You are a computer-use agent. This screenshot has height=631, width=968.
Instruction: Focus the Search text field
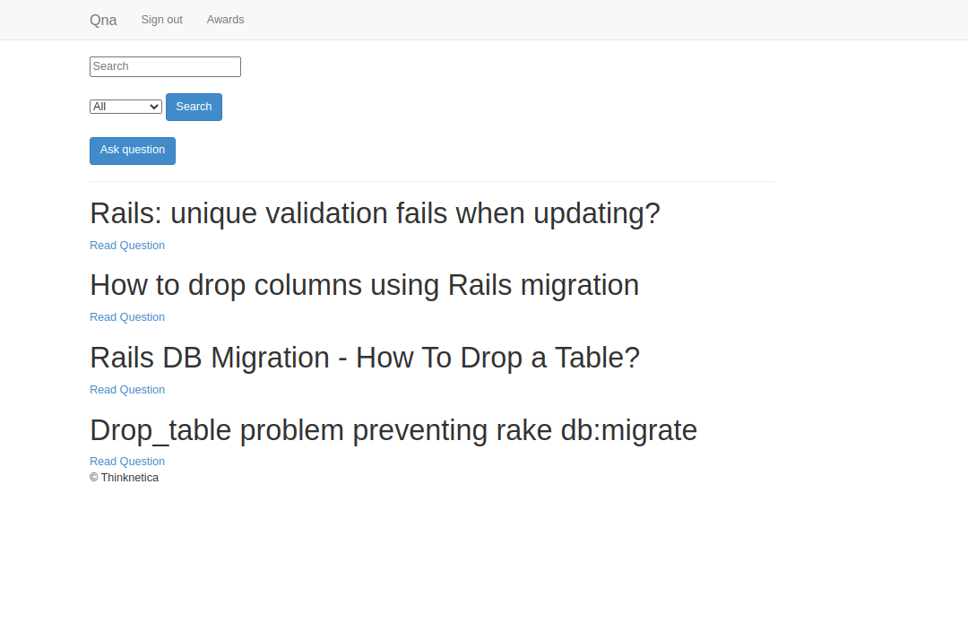point(165,66)
